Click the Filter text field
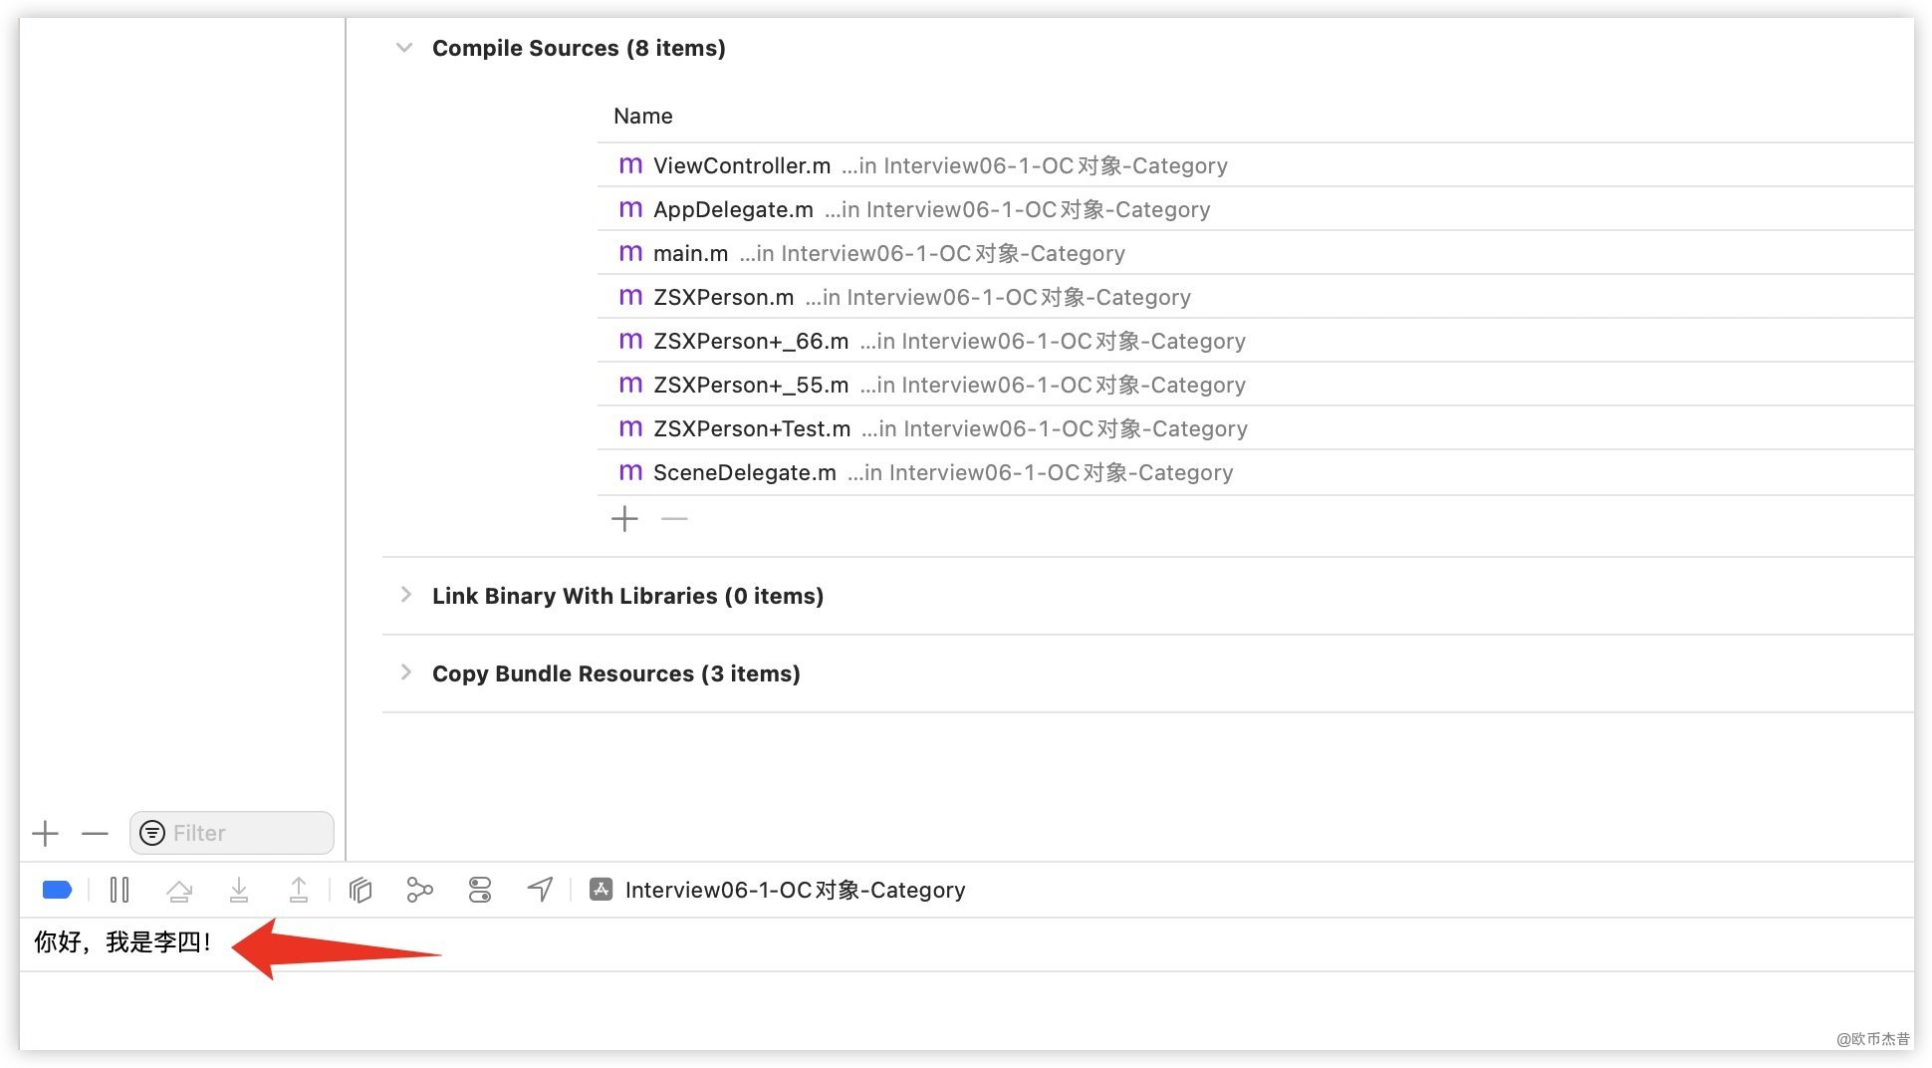This screenshot has width=1932, height=1068. pyautogui.click(x=244, y=833)
